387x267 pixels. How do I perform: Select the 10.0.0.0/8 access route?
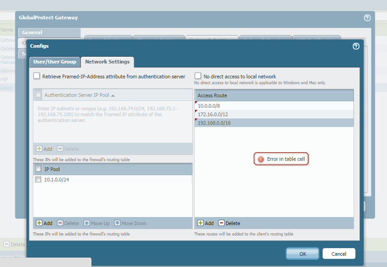(274, 106)
